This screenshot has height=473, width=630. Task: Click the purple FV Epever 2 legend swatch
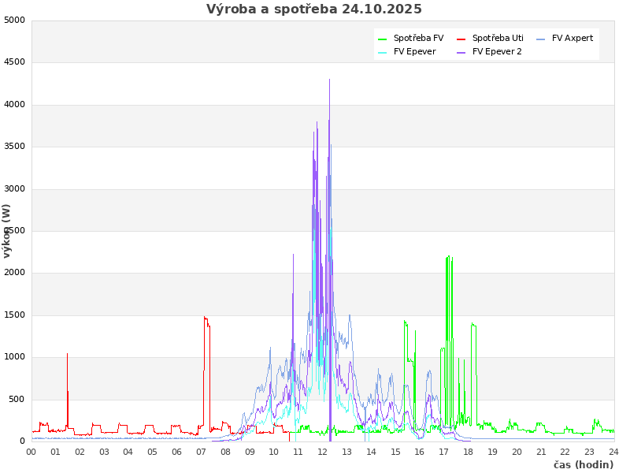pyautogui.click(x=461, y=52)
